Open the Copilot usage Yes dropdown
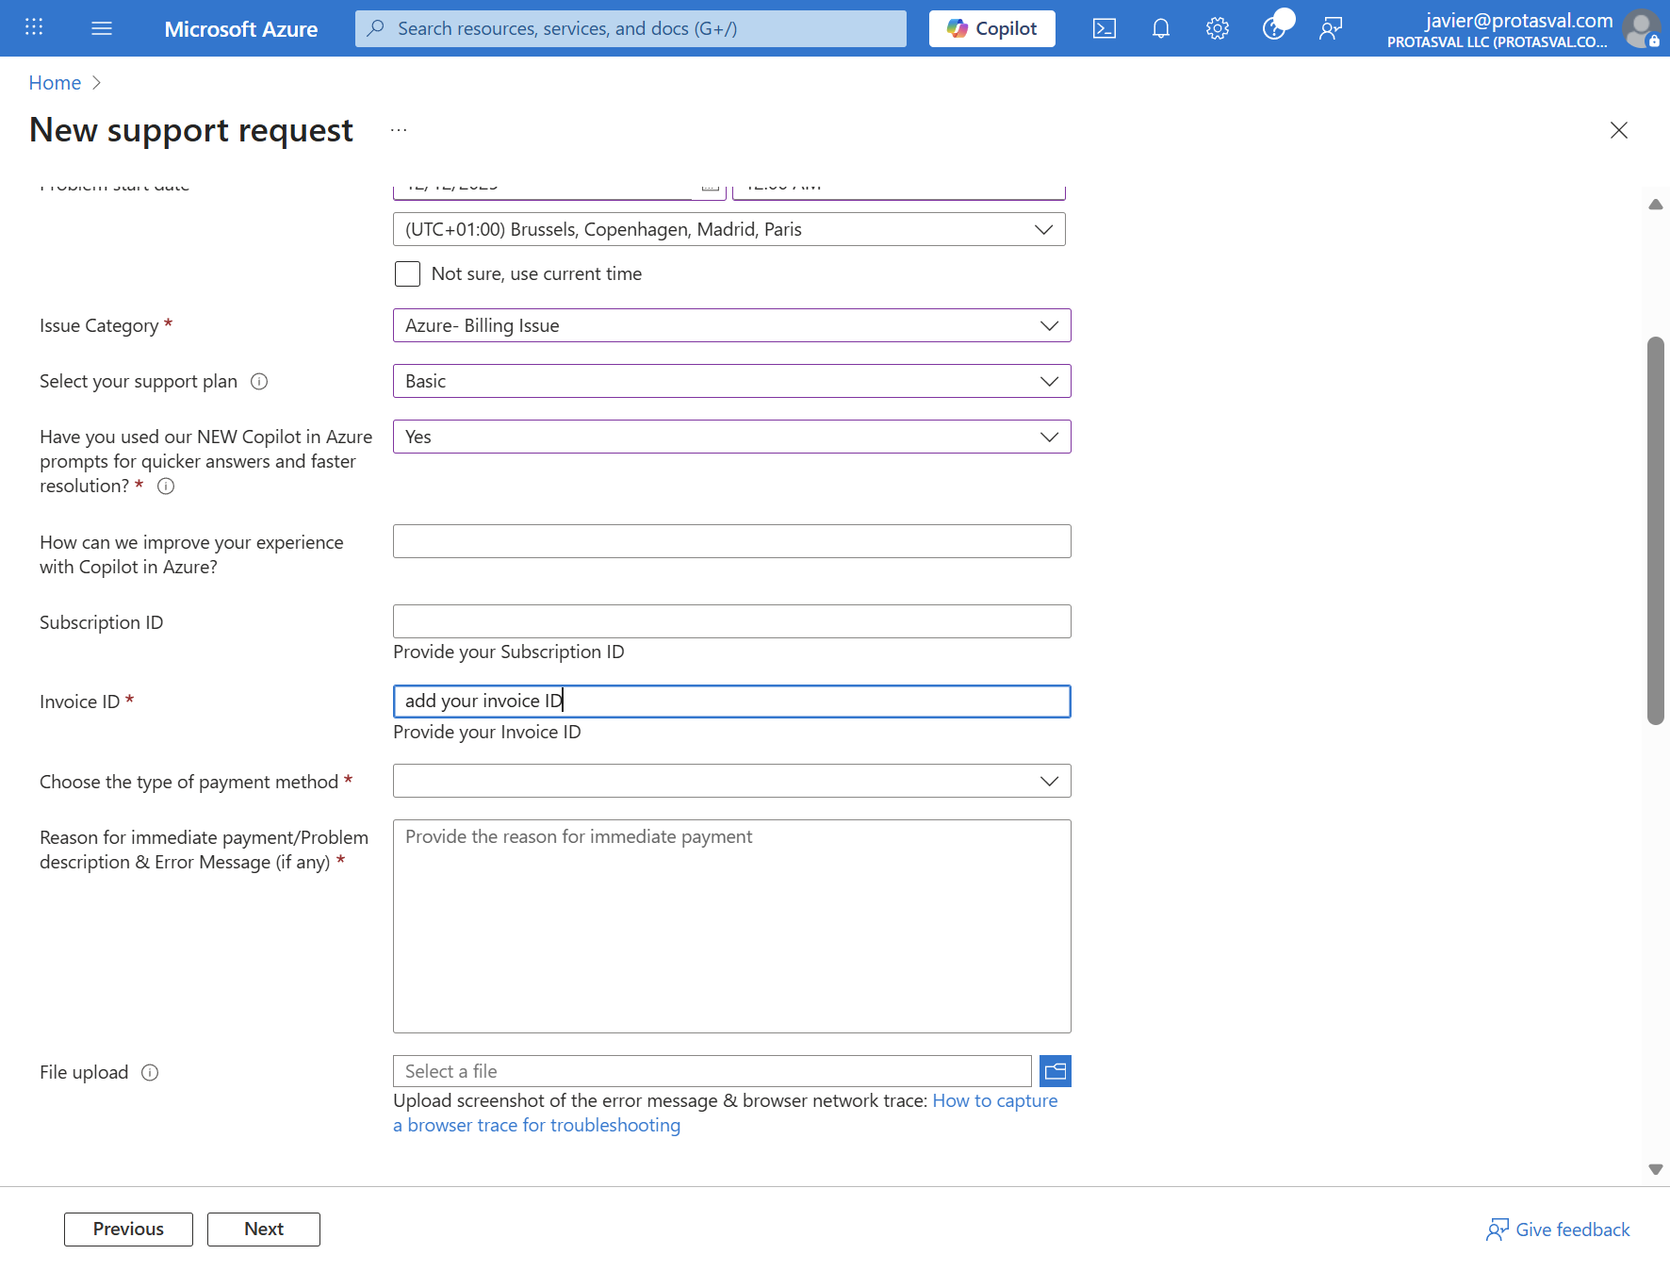 (731, 437)
